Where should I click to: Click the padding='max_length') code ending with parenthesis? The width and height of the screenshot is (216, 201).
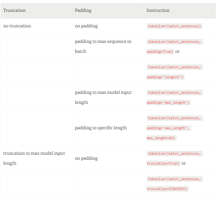tap(169, 103)
